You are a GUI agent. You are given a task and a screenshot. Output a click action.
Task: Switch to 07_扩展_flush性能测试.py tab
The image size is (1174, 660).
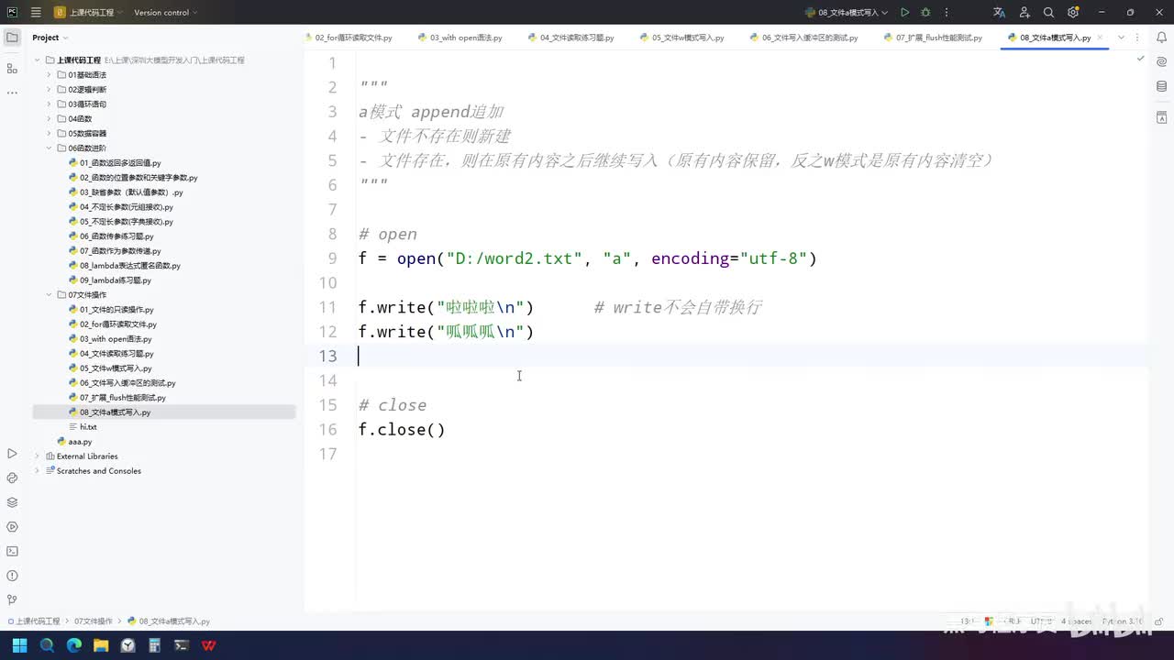pos(932,38)
